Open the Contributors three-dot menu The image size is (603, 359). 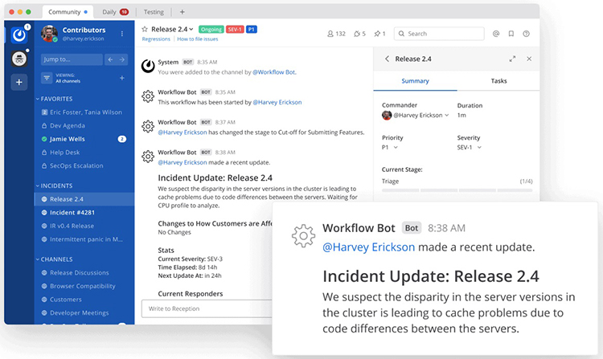pyautogui.click(x=122, y=34)
